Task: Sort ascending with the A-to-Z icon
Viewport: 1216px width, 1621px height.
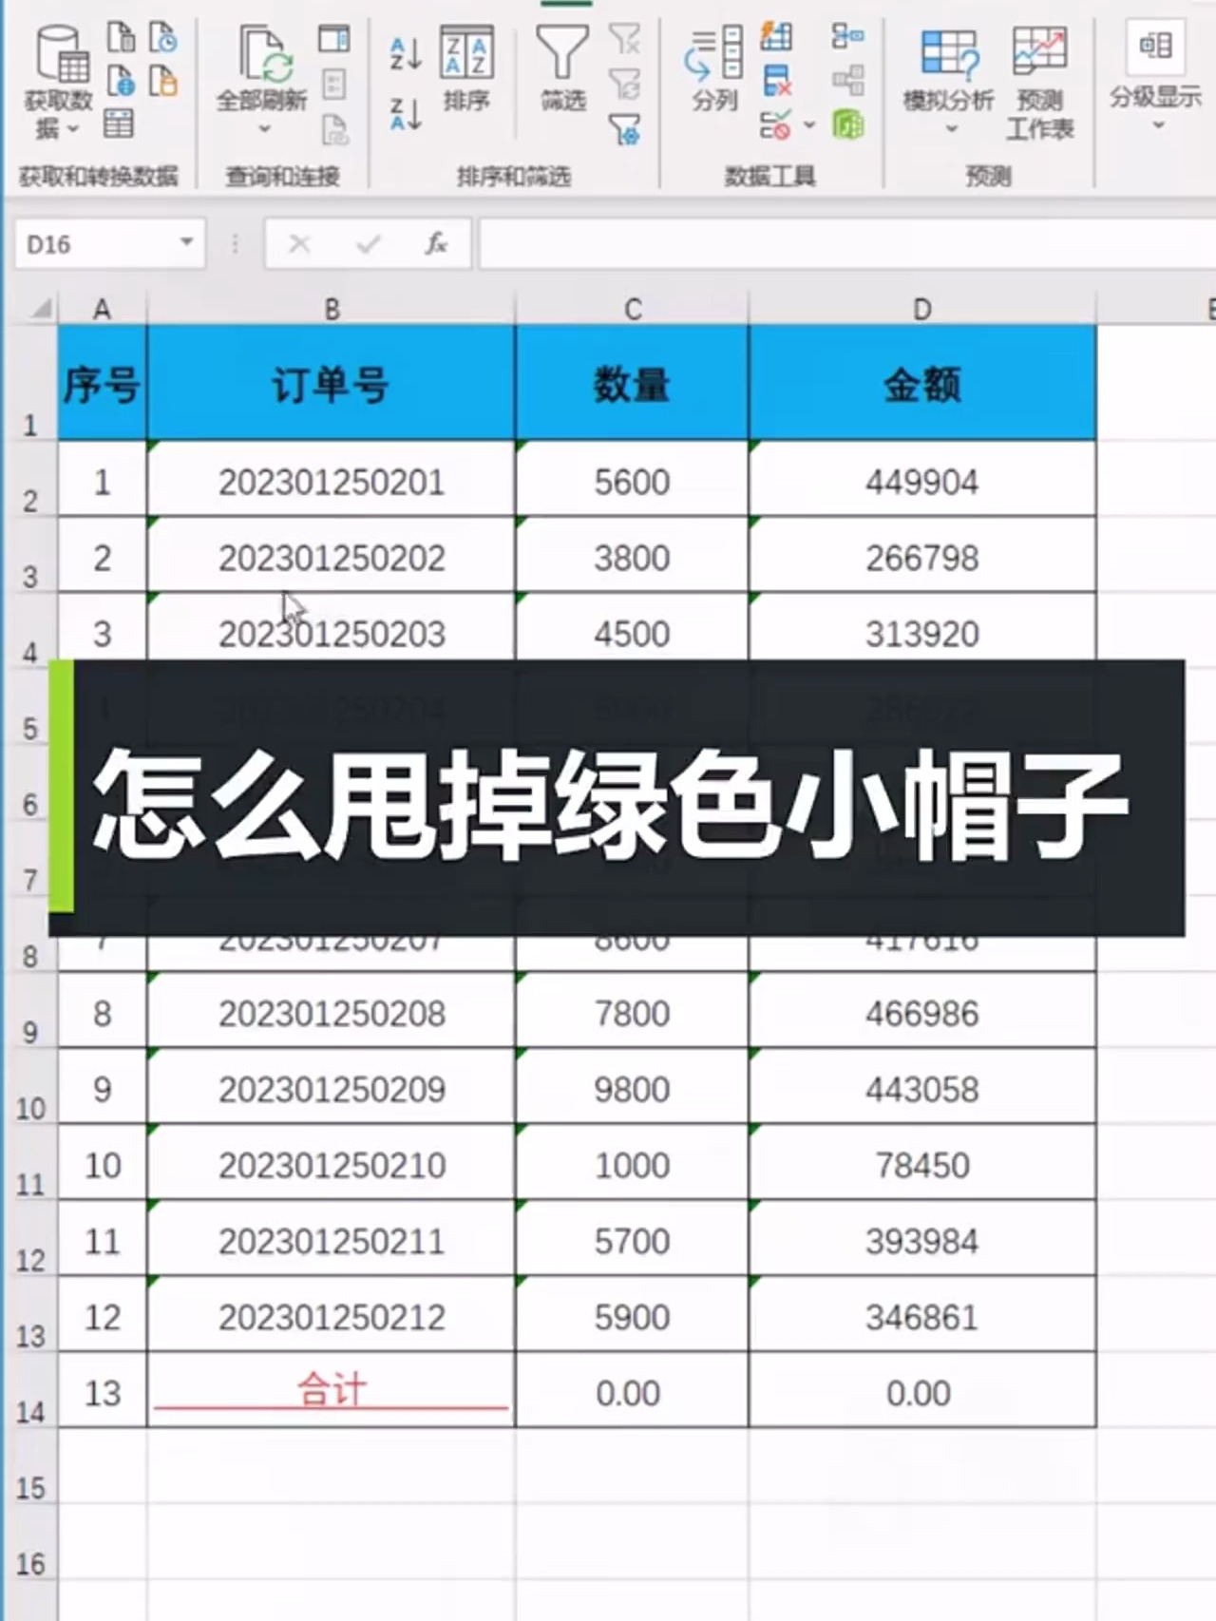Action: (x=406, y=53)
